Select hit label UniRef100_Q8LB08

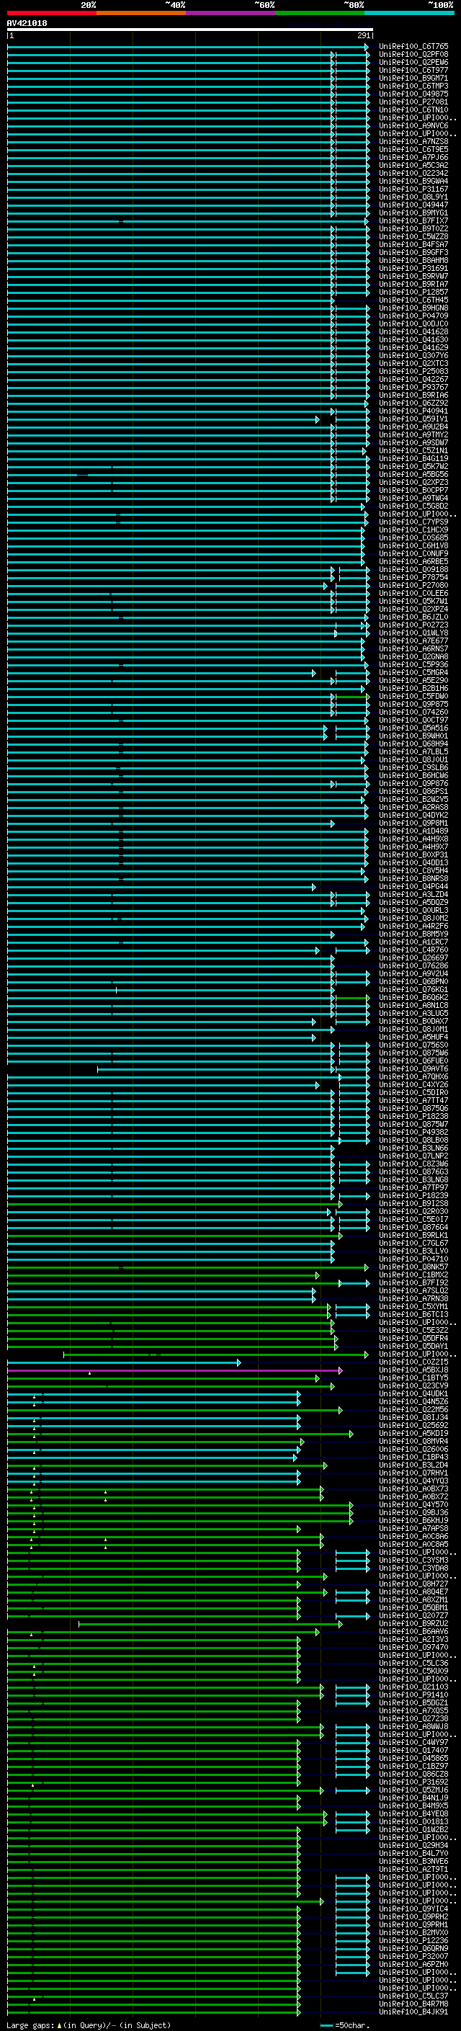(413, 1140)
